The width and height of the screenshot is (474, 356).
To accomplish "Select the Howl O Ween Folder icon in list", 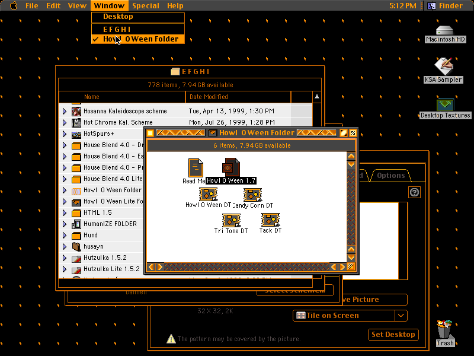I will (76, 190).
